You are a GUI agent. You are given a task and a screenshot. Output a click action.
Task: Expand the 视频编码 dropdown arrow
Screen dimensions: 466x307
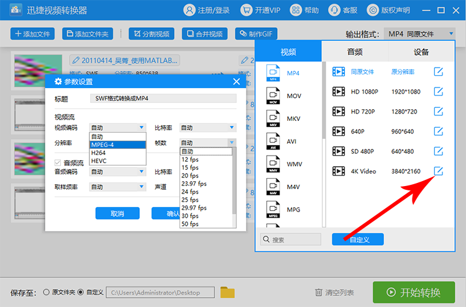click(x=142, y=128)
